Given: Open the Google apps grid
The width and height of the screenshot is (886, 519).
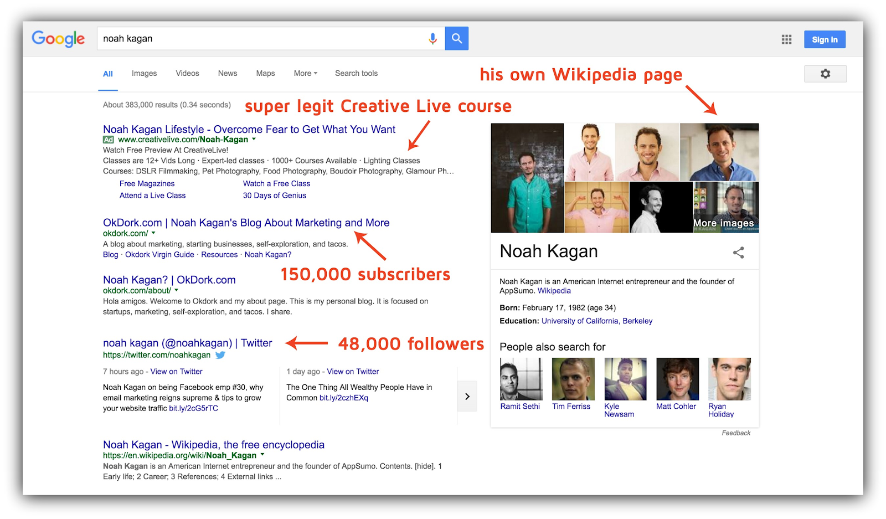Looking at the screenshot, I should (x=786, y=39).
